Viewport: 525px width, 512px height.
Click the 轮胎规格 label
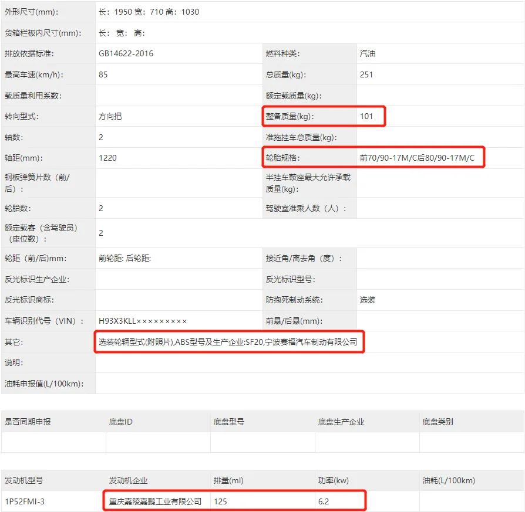[x=282, y=158]
